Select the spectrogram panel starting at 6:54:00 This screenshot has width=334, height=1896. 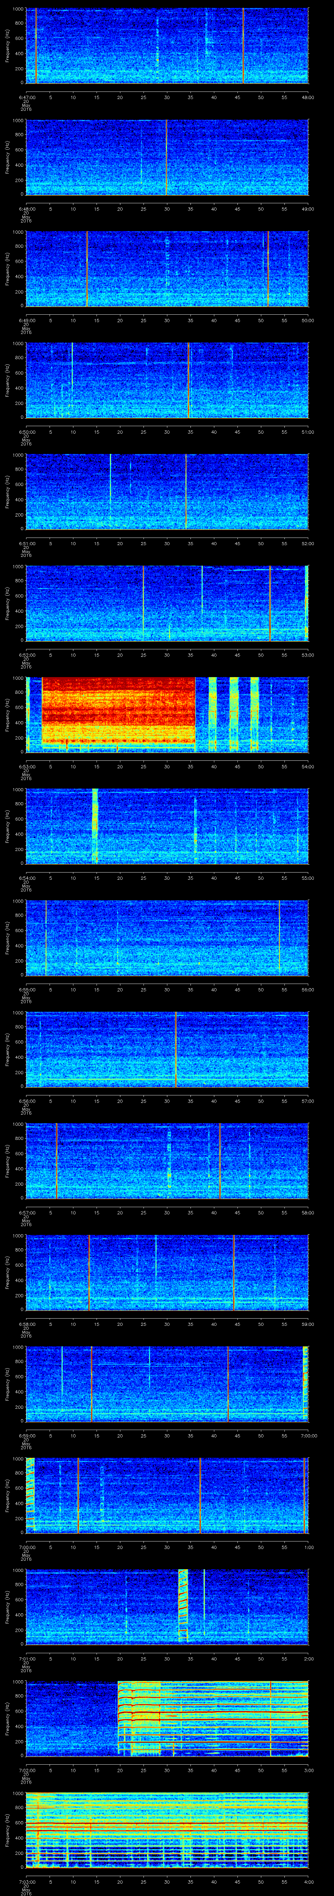(167, 826)
